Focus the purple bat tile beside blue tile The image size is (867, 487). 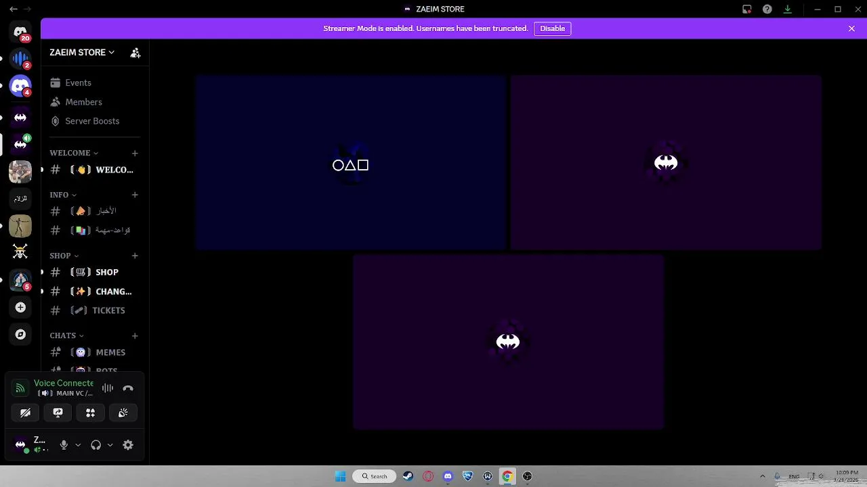point(666,162)
